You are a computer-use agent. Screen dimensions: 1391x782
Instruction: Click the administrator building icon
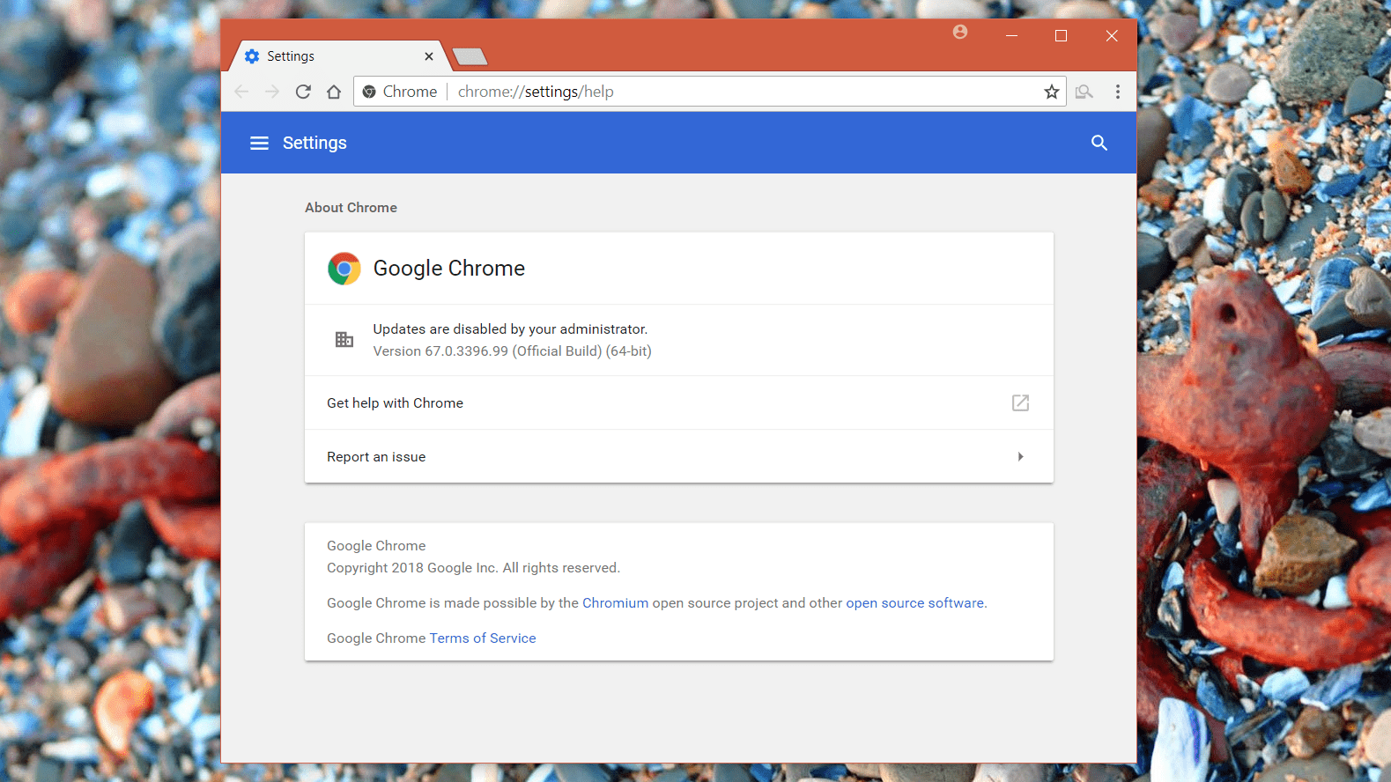pyautogui.click(x=344, y=339)
